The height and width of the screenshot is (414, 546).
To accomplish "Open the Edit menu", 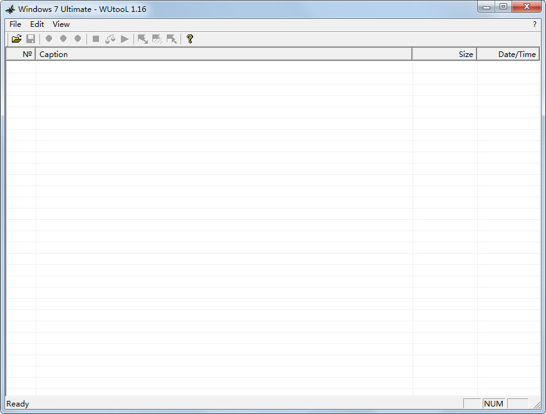I will click(37, 24).
